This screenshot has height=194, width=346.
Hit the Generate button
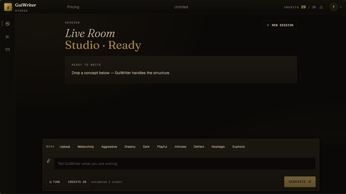pyautogui.click(x=300, y=182)
